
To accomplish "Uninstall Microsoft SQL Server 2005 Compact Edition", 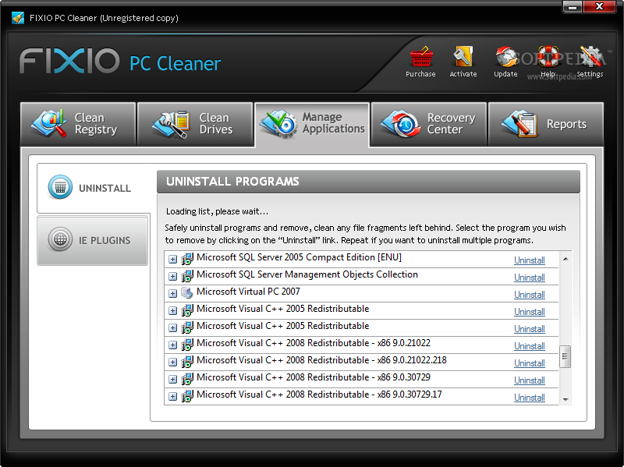I will (x=530, y=260).
